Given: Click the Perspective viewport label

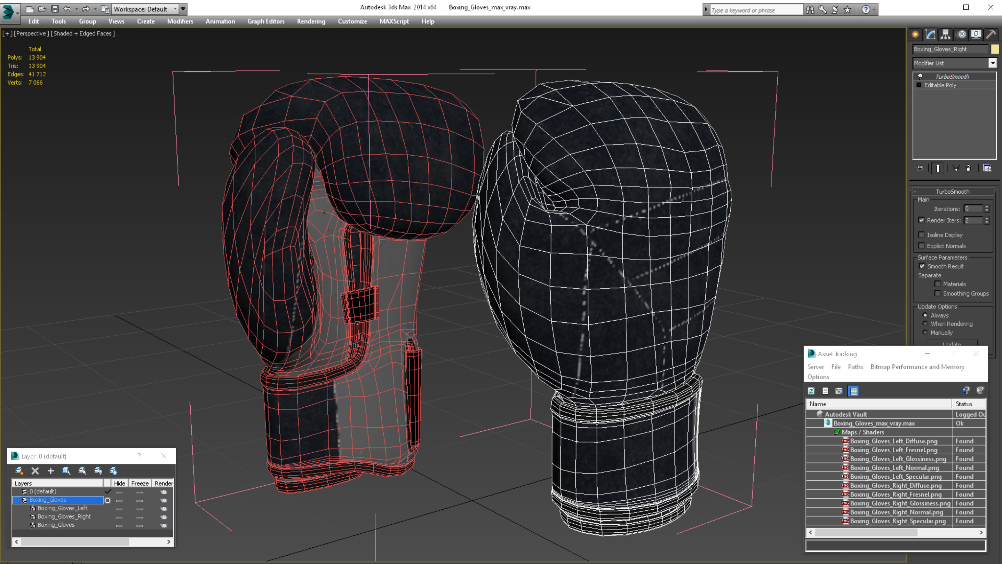Looking at the screenshot, I should (x=32, y=33).
